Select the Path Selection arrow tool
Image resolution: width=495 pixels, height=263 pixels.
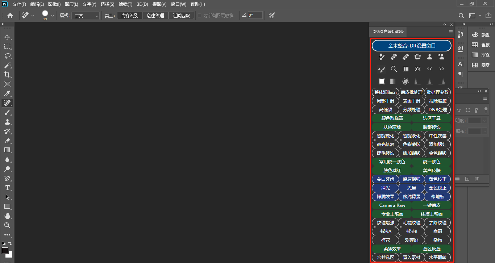(x=7, y=197)
